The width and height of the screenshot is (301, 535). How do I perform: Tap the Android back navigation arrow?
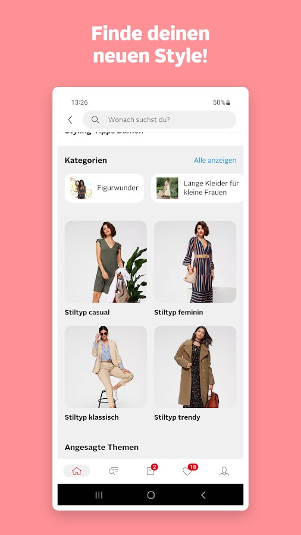pyautogui.click(x=203, y=495)
